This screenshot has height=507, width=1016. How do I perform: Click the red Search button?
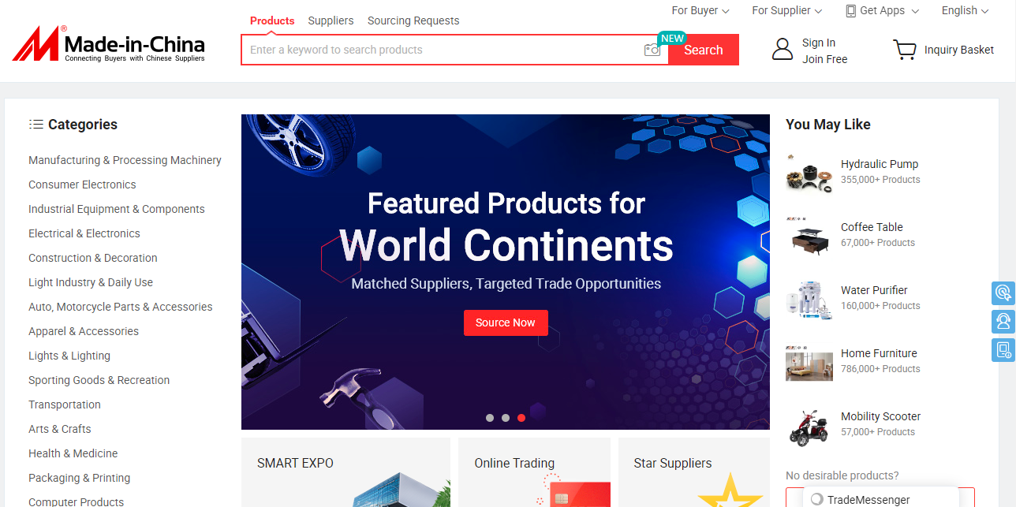[x=704, y=50]
